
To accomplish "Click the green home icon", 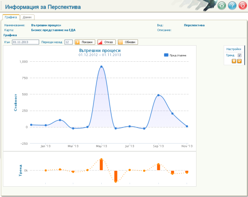I will pyautogui.click(x=222, y=5).
